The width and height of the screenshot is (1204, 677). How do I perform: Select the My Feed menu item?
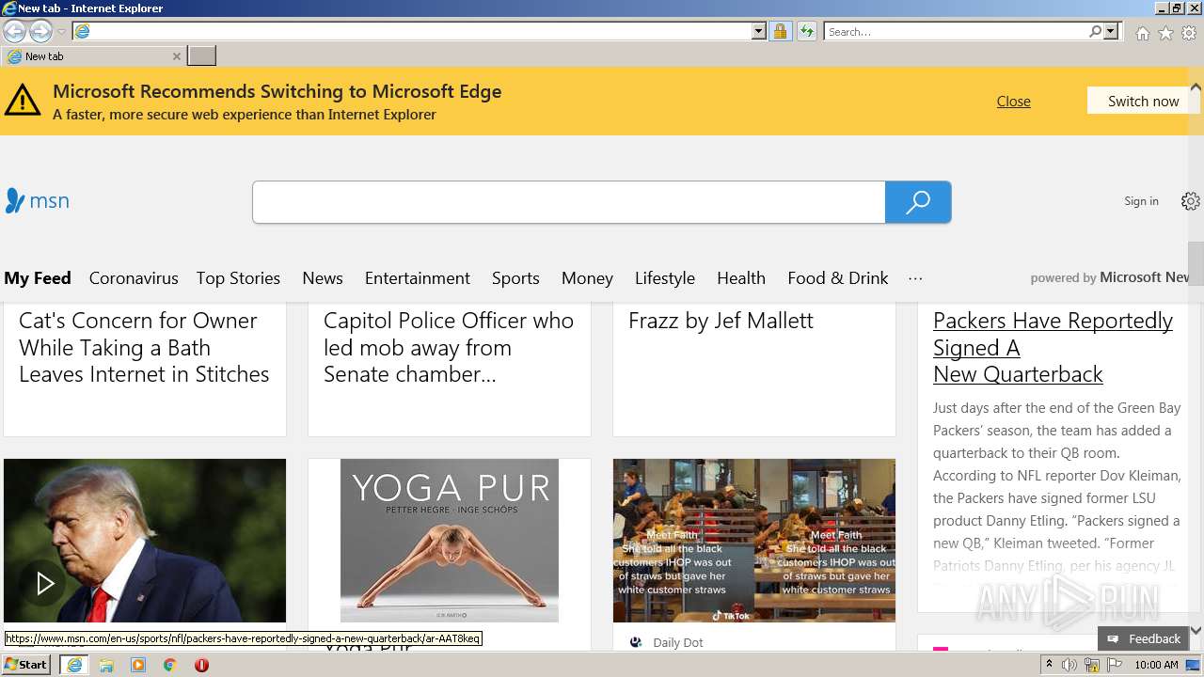click(38, 278)
